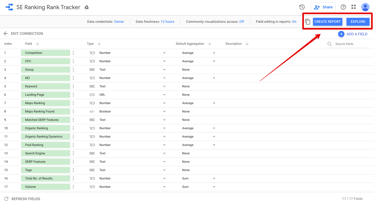Open three-dot menu for Landing Page field
The height and width of the screenshot is (203, 374).
point(73,95)
